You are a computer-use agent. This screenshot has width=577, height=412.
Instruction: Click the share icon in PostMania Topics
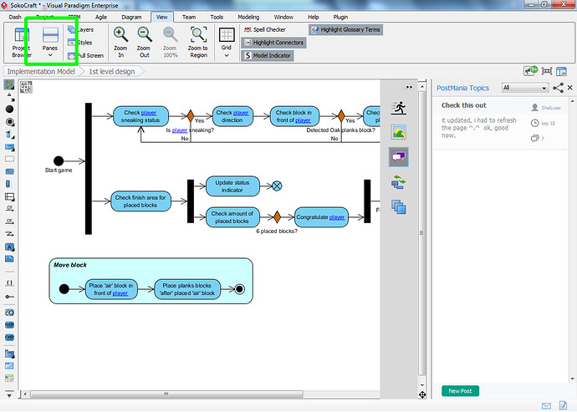click(x=558, y=88)
